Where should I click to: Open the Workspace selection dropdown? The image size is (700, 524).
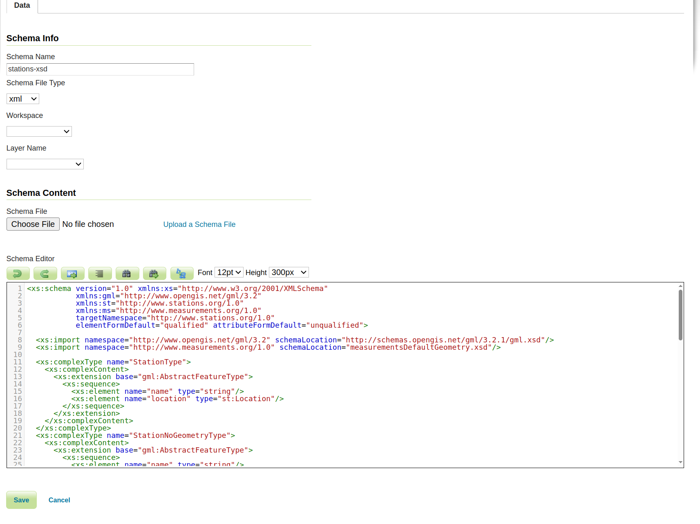(39, 131)
